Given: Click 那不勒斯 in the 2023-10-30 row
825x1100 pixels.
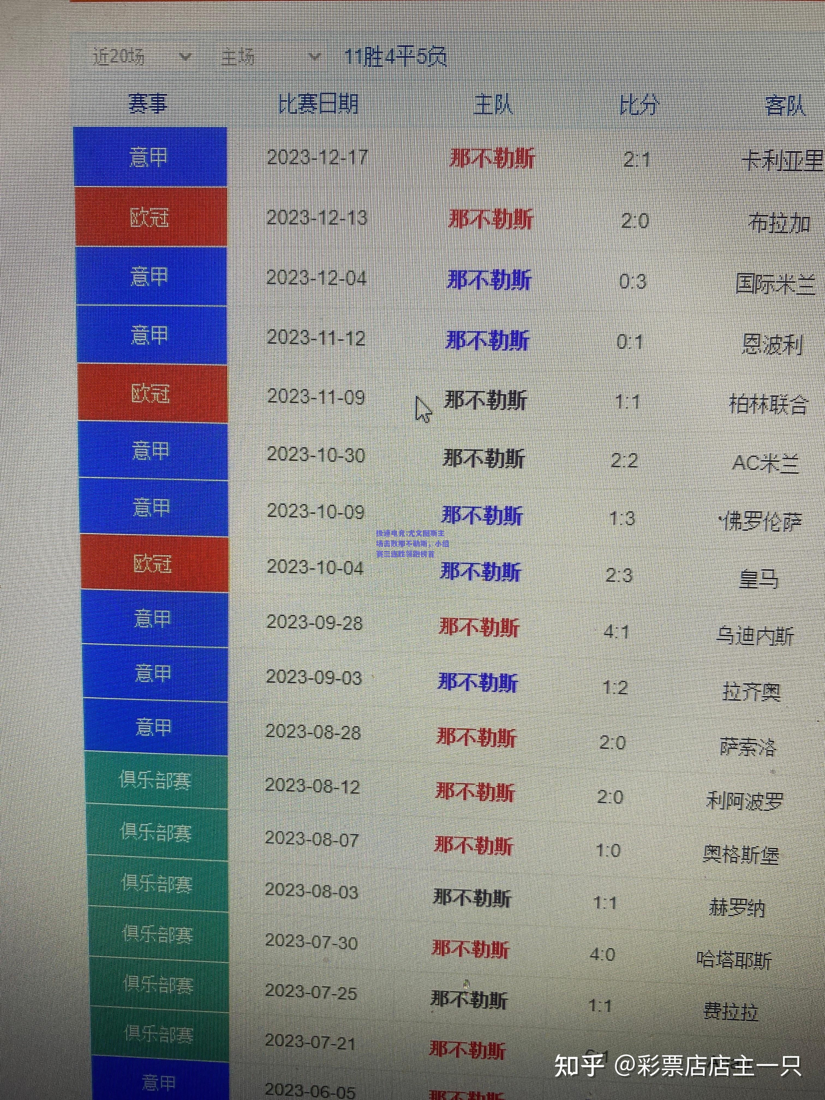Looking at the screenshot, I should coord(484,458).
